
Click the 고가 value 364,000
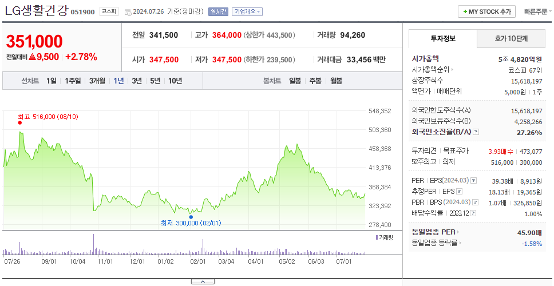tap(227, 35)
